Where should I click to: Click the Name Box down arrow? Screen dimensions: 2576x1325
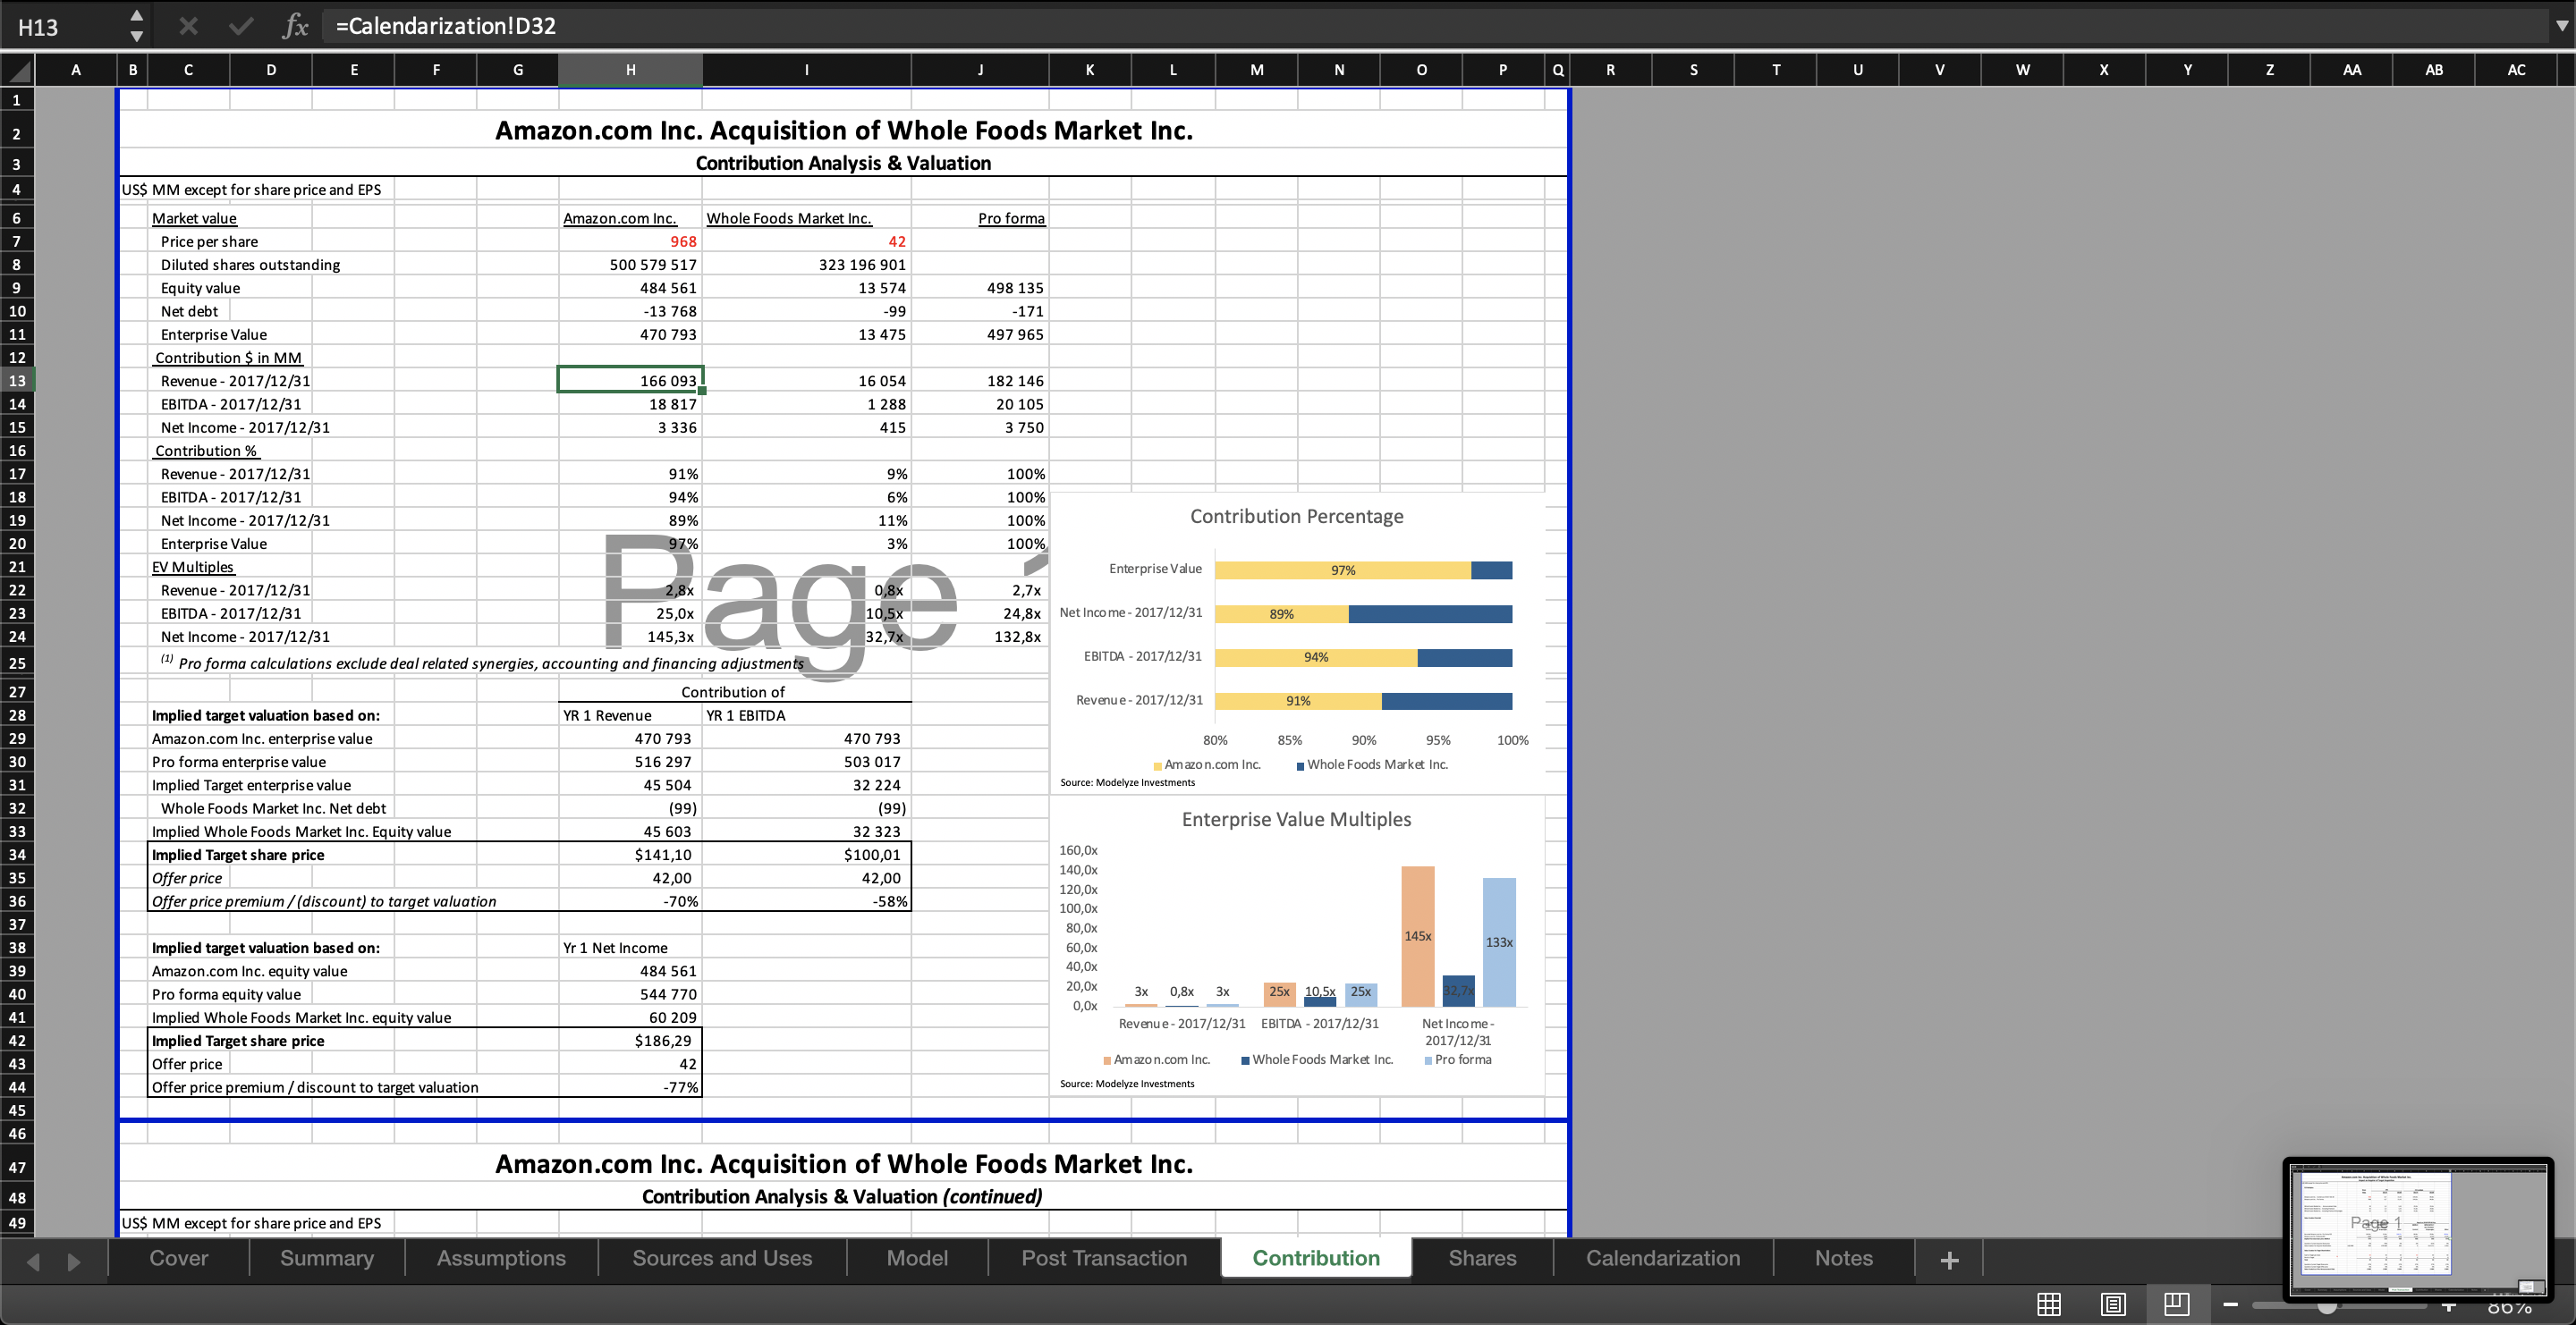pos(136,37)
